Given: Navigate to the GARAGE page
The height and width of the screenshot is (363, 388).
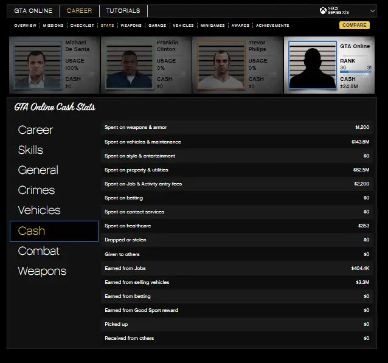Looking at the screenshot, I should (x=157, y=26).
